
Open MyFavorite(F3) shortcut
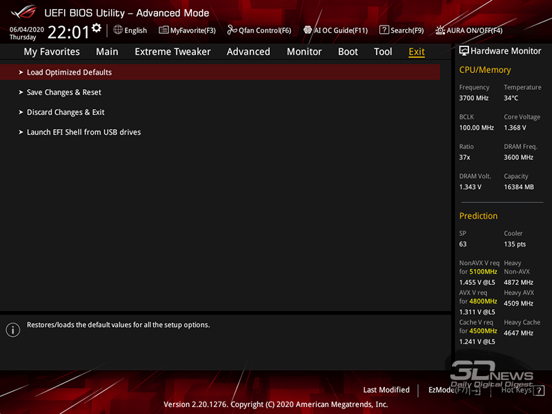(x=193, y=30)
